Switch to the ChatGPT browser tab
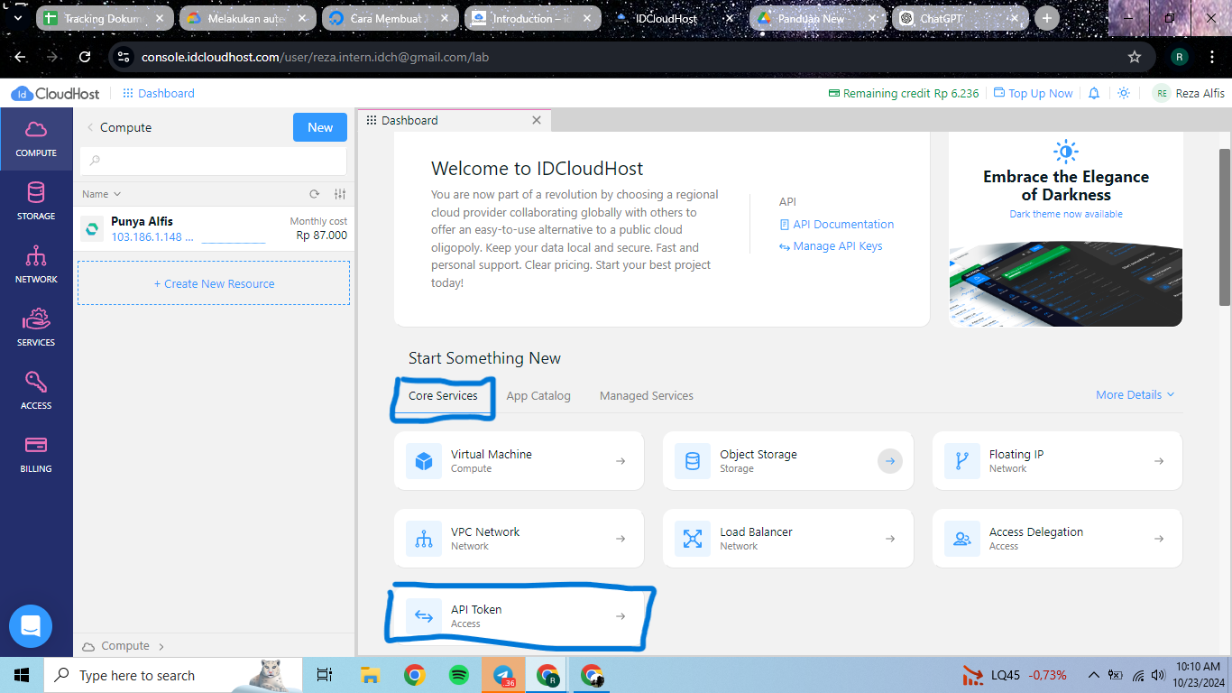This screenshot has height=693, width=1232. (961, 18)
